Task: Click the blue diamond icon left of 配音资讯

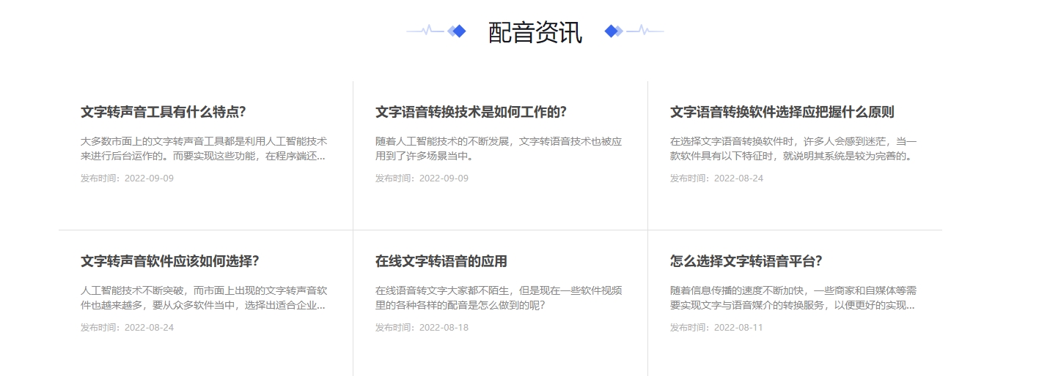Action: click(458, 31)
